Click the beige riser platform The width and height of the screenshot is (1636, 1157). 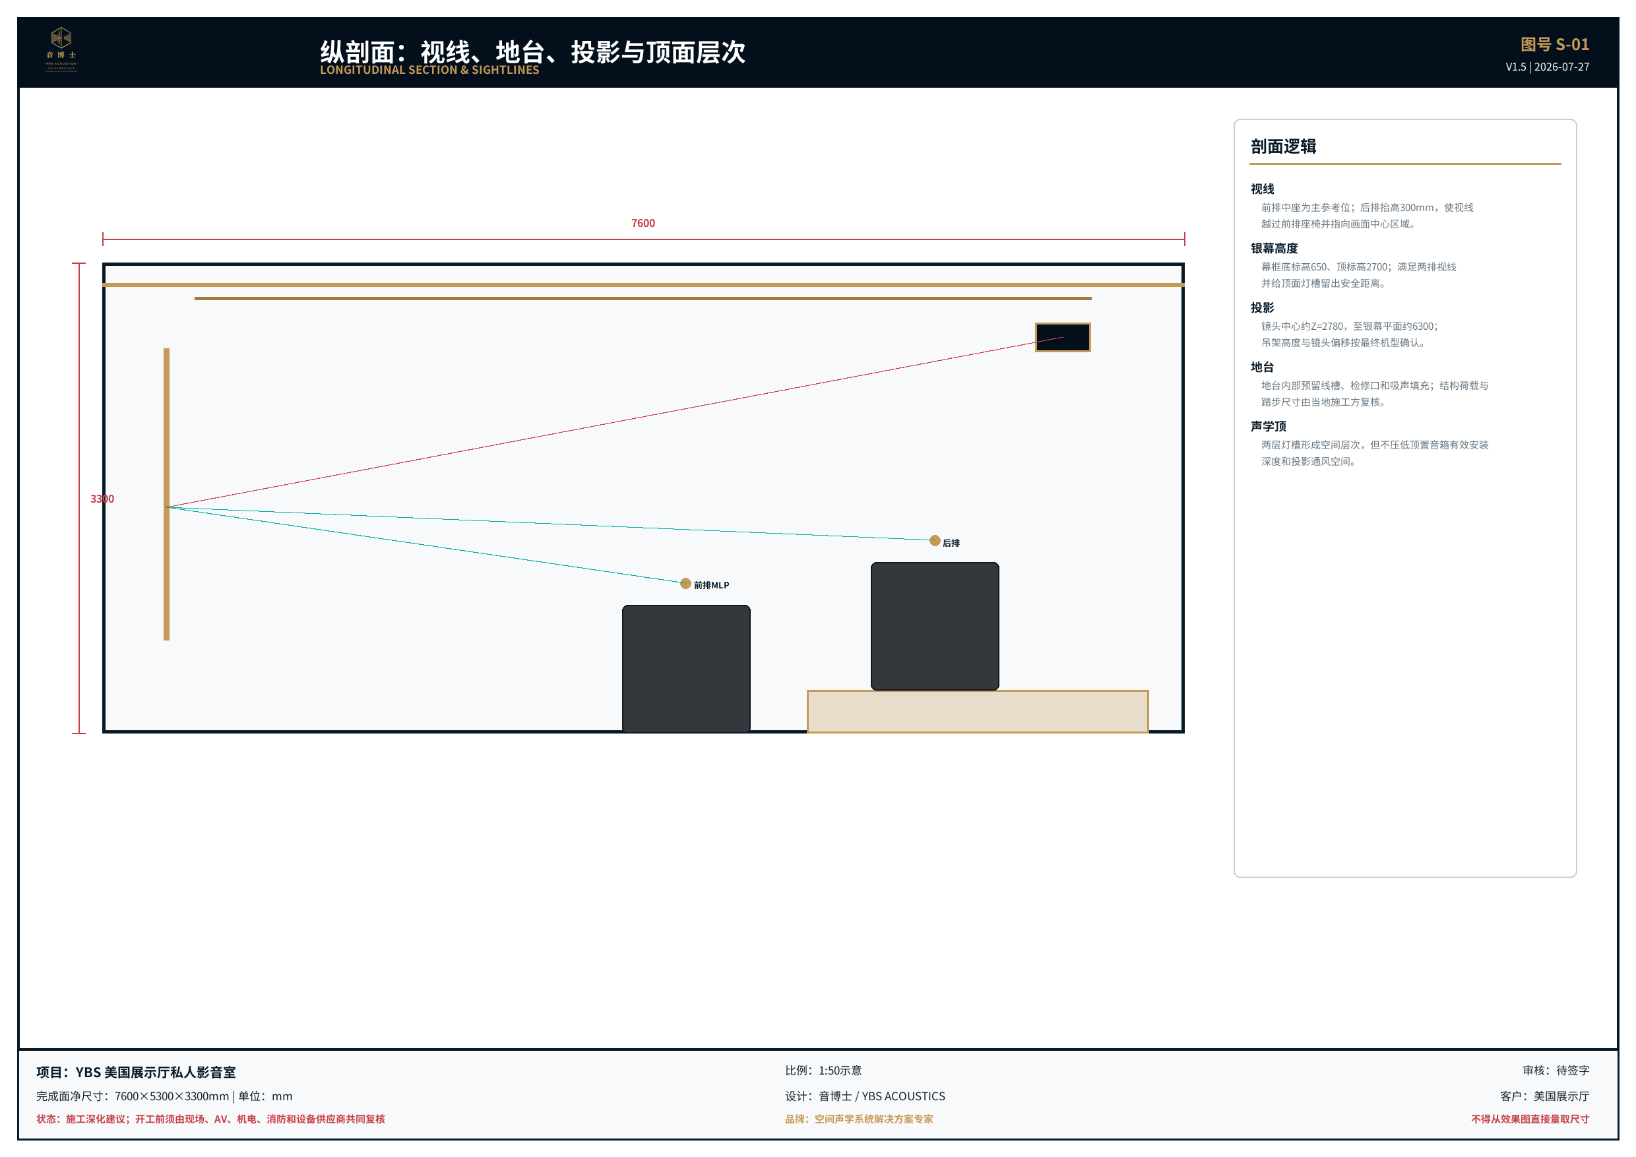(978, 711)
